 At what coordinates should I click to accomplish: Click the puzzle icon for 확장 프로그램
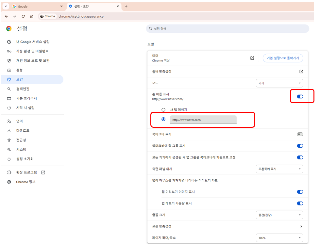click(9, 172)
